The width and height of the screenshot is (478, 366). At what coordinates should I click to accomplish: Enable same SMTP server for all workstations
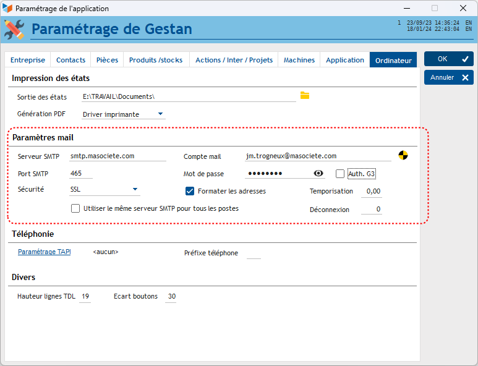75,208
